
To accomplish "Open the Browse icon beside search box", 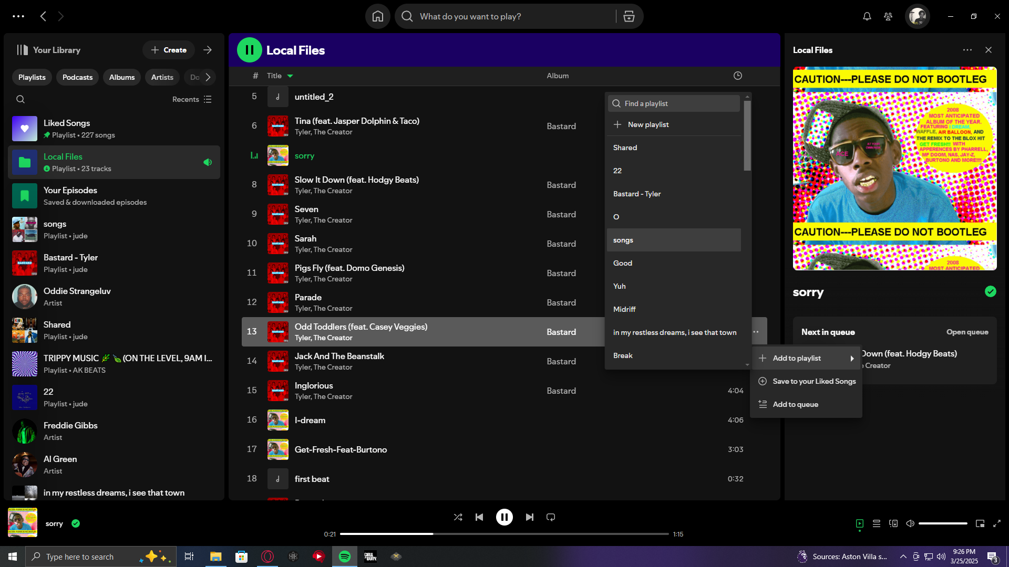I will 629,16.
